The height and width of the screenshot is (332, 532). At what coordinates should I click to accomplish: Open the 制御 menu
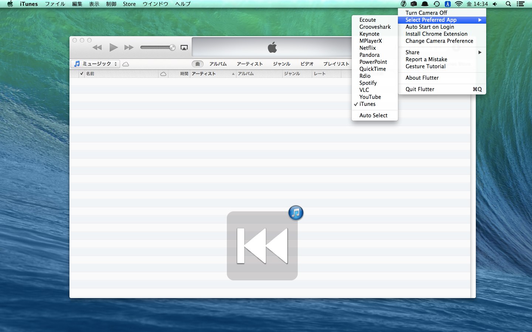click(x=111, y=4)
